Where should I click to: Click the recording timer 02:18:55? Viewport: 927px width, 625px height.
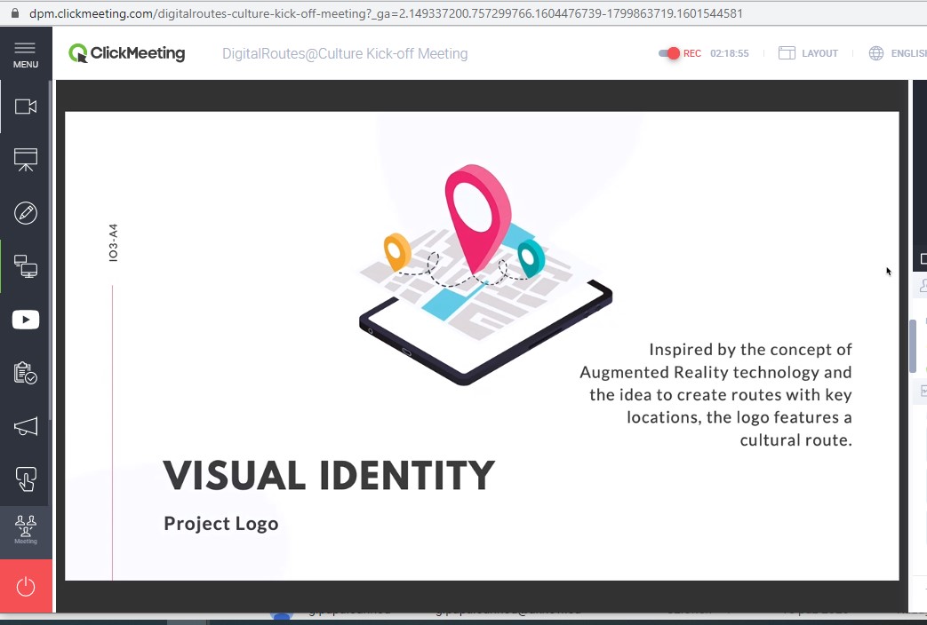click(x=730, y=53)
